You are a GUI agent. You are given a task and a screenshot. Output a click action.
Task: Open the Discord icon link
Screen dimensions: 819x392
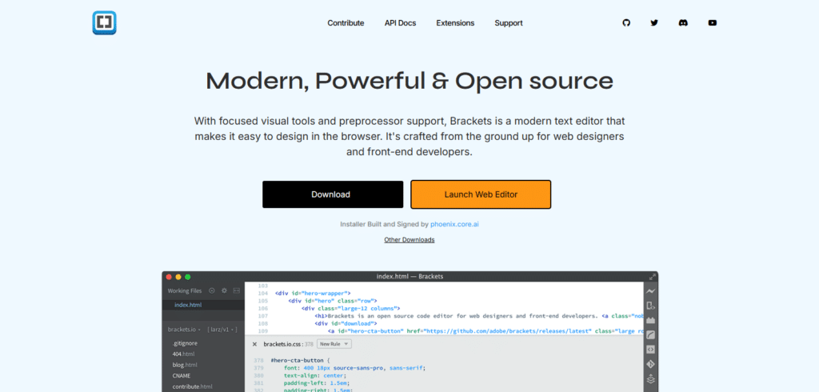click(x=683, y=23)
